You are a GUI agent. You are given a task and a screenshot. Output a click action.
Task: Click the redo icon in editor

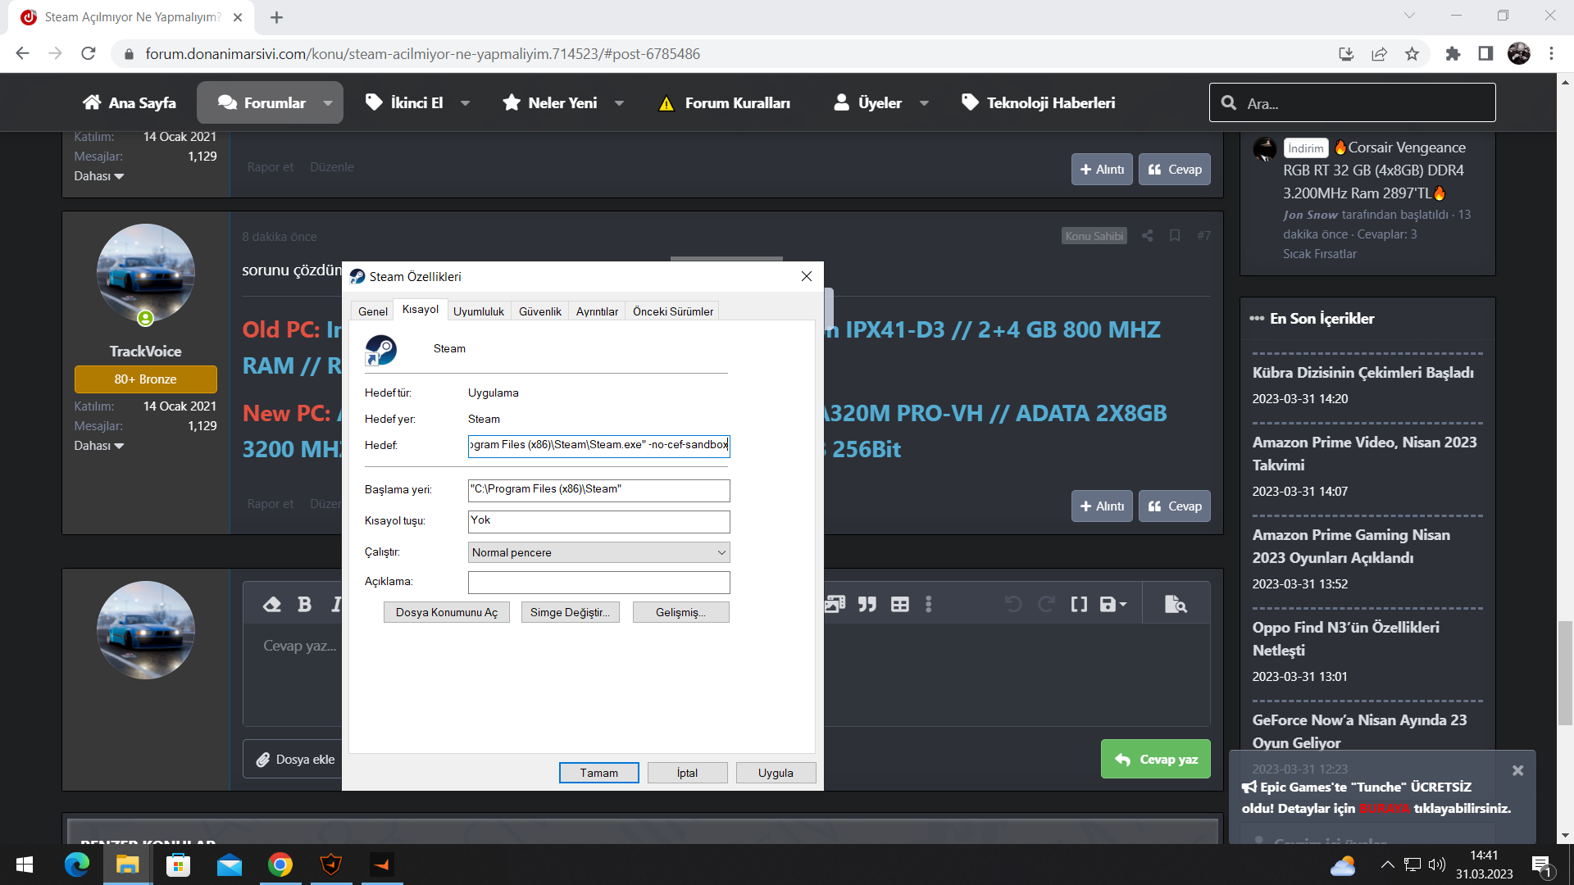pyautogui.click(x=1046, y=605)
